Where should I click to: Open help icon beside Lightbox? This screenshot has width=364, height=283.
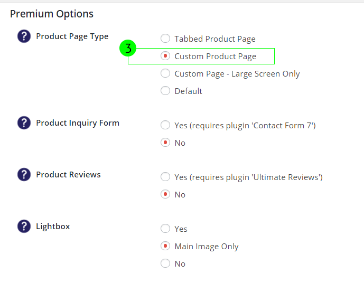pyautogui.click(x=24, y=226)
